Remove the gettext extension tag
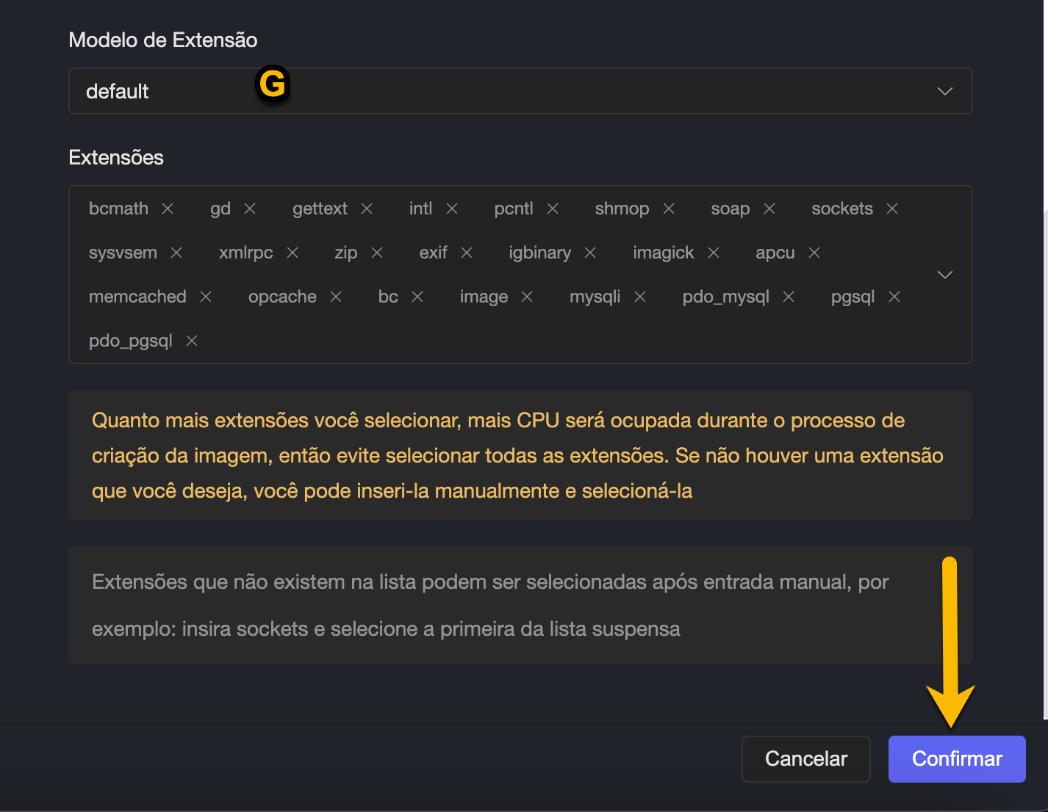 pyautogui.click(x=367, y=209)
